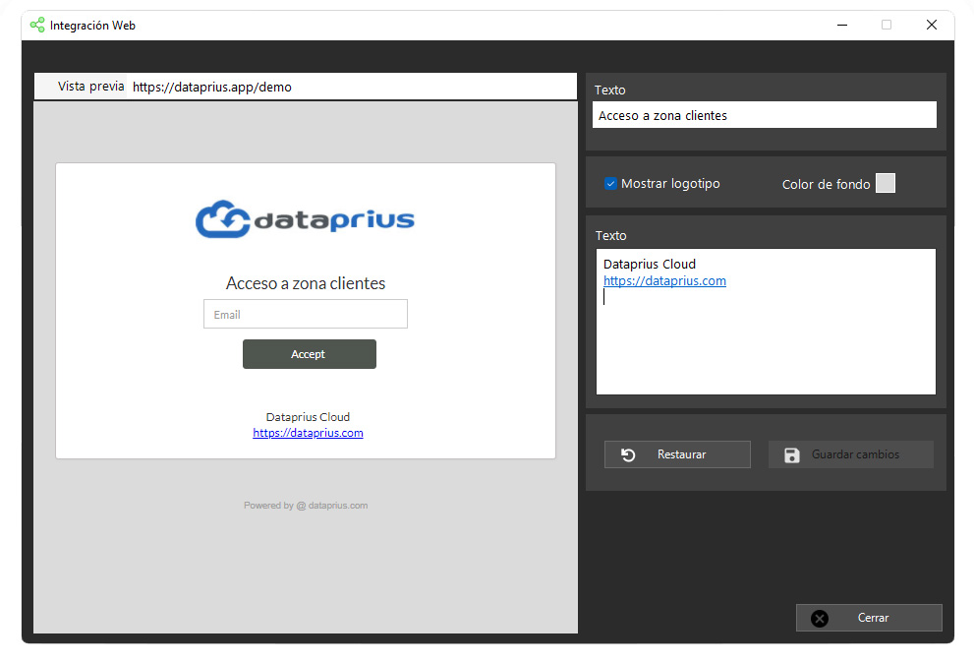
Task: Click the Accept button in preview
Action: pos(310,354)
